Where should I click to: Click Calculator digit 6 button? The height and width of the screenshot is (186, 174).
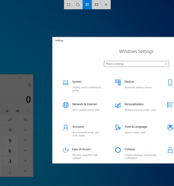click(10, 151)
